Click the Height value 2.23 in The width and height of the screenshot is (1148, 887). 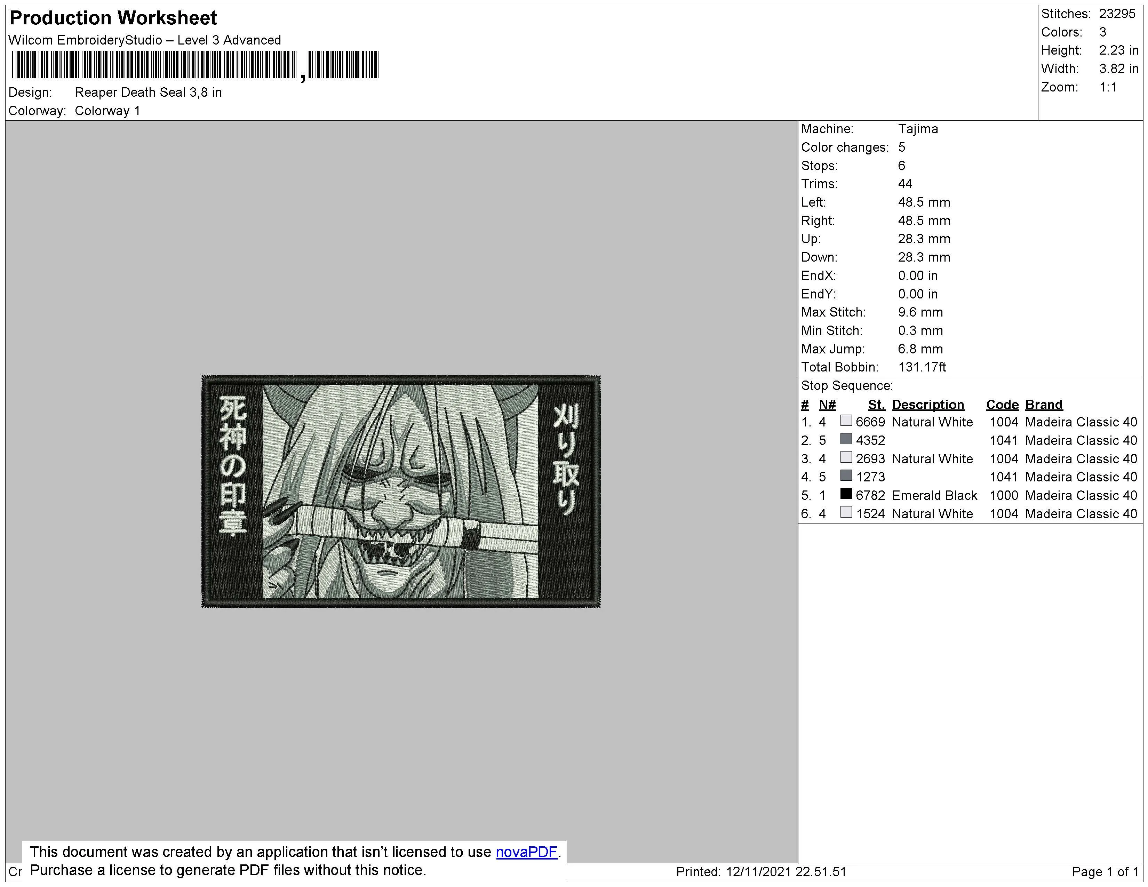click(x=1118, y=51)
